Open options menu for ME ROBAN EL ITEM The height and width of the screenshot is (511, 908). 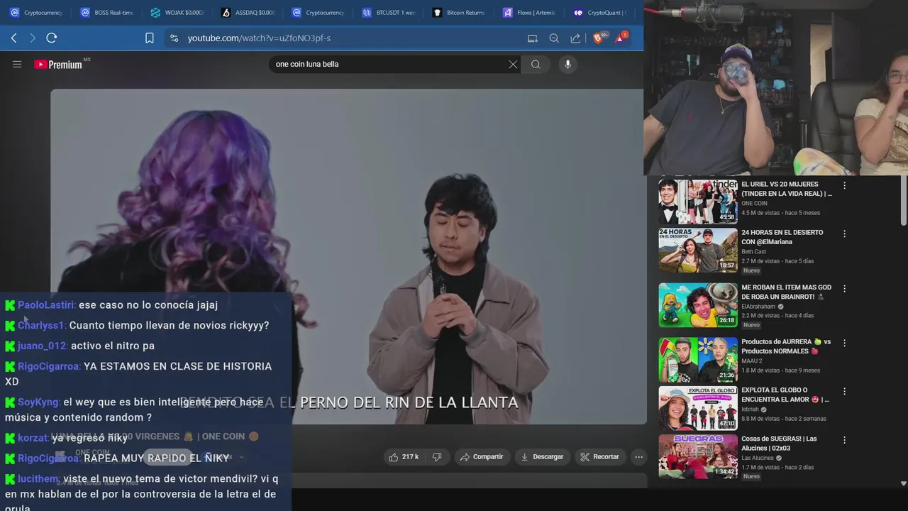pos(844,289)
